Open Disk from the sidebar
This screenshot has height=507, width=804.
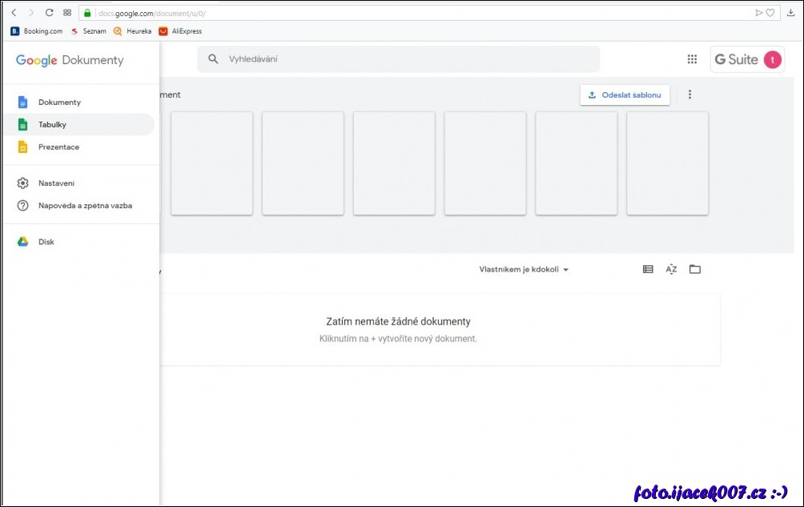click(x=46, y=241)
